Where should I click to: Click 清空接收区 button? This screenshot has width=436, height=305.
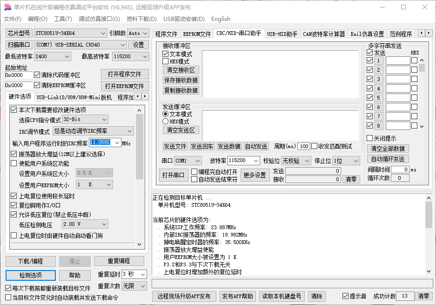point(181,70)
